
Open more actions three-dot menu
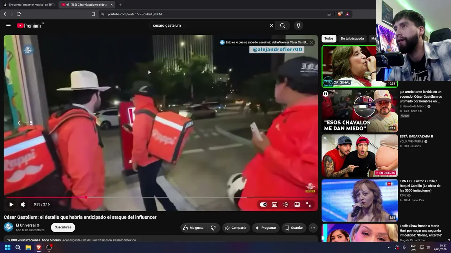coord(313,228)
